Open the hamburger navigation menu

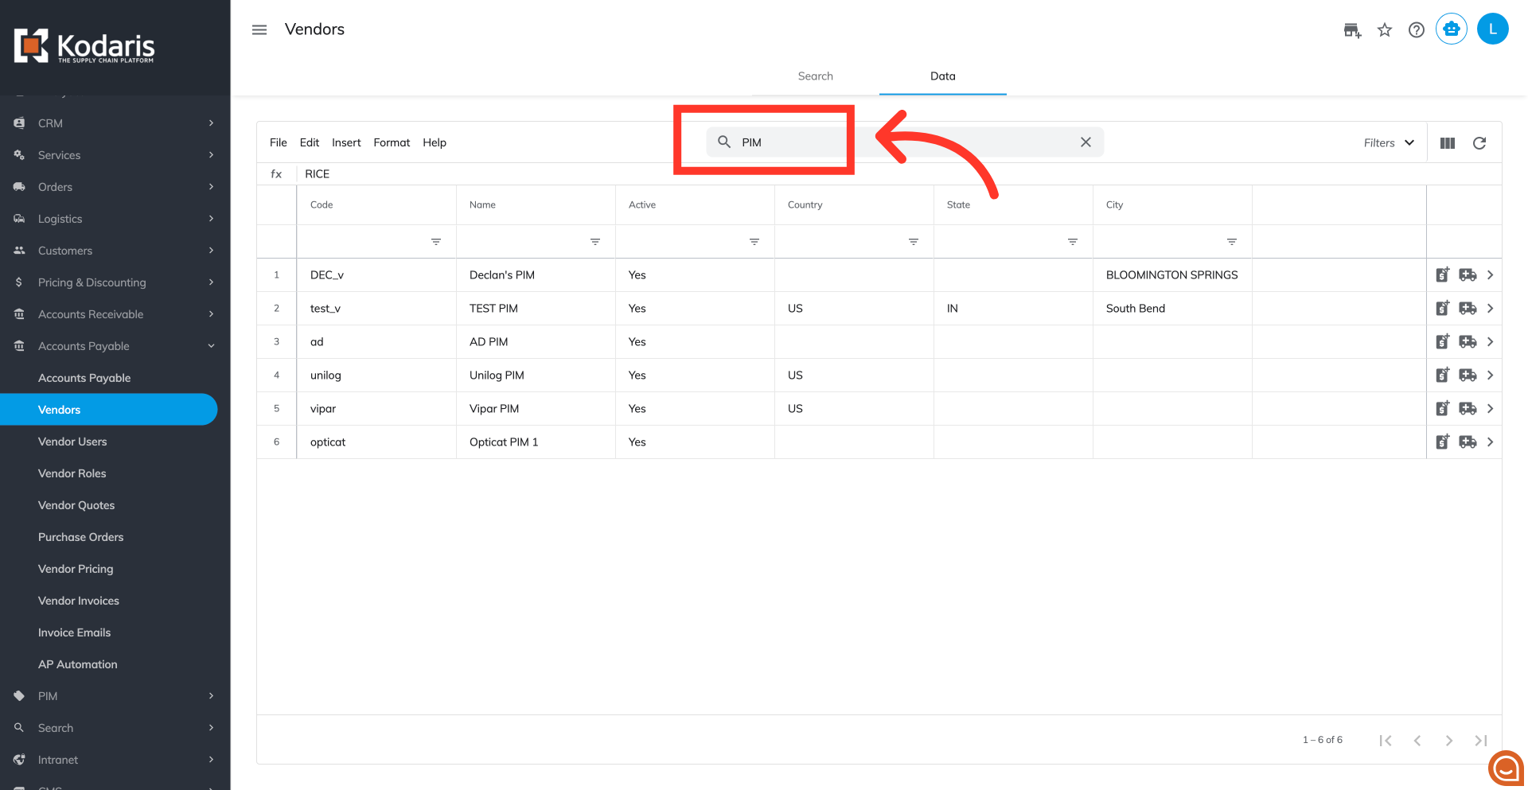pos(259,29)
